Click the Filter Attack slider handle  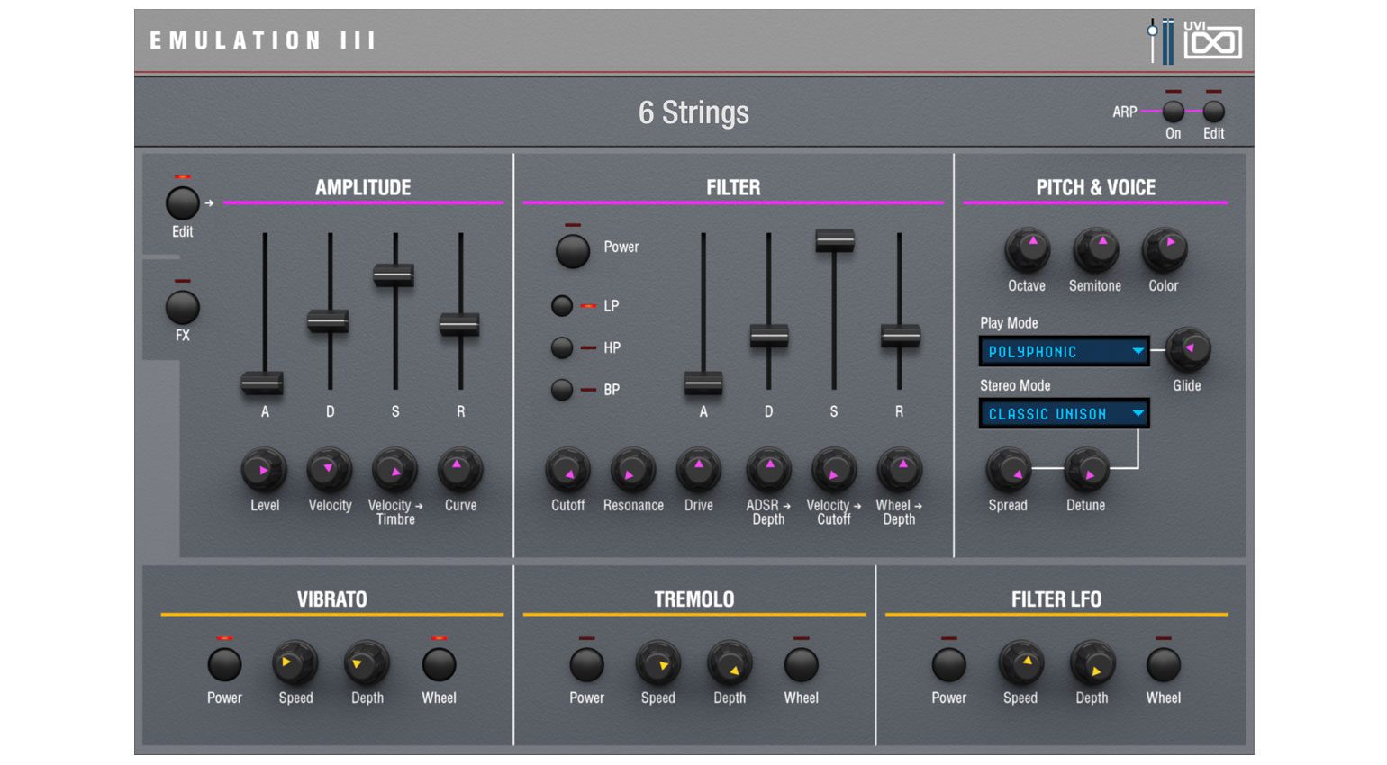[x=703, y=382]
